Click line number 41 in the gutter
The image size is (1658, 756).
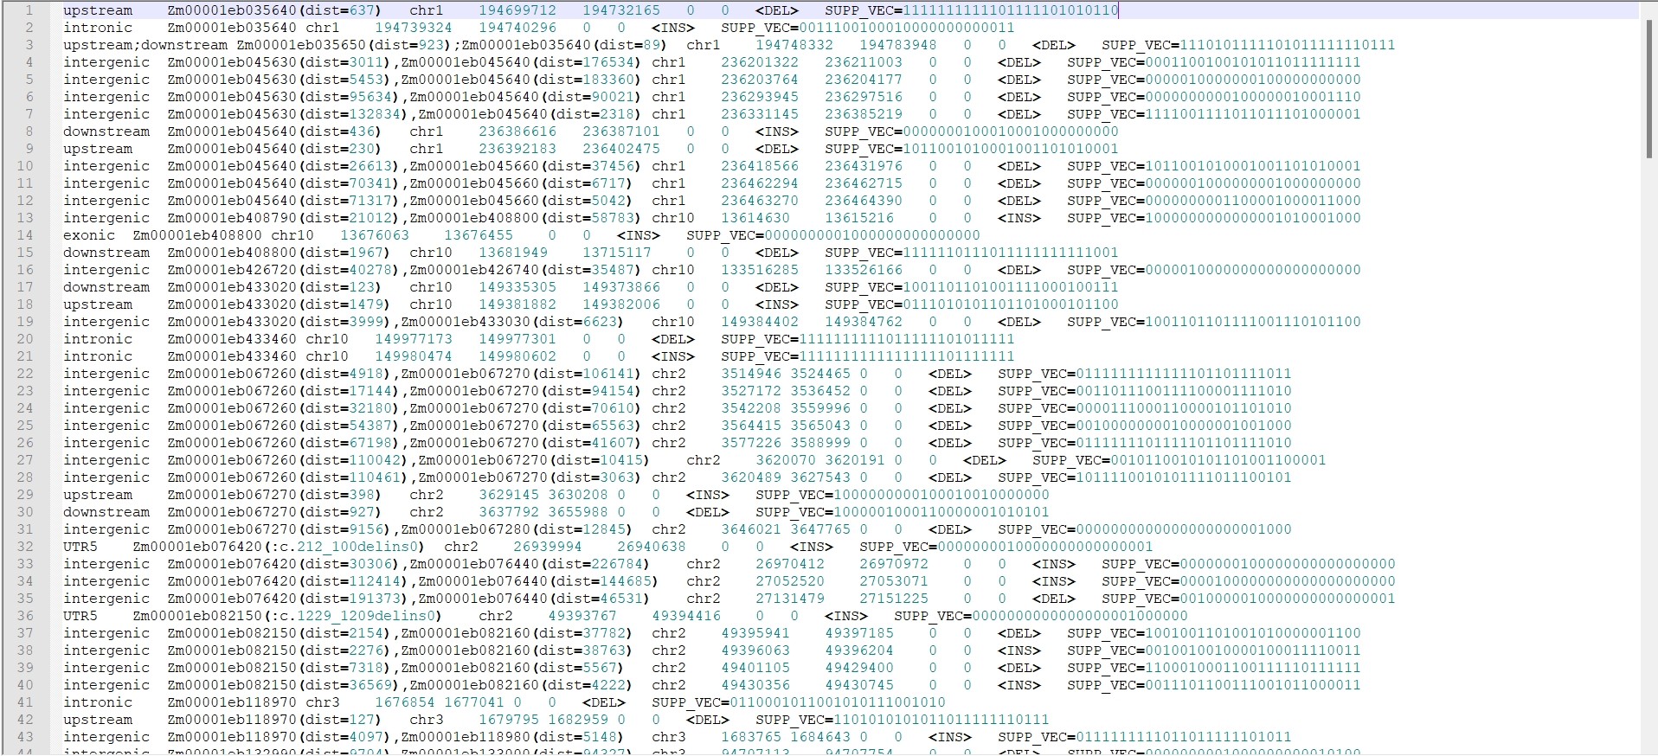(x=25, y=702)
